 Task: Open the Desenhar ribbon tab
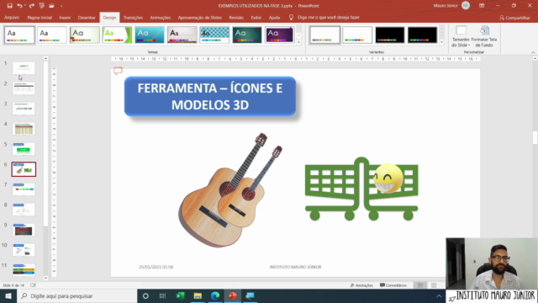tap(87, 18)
